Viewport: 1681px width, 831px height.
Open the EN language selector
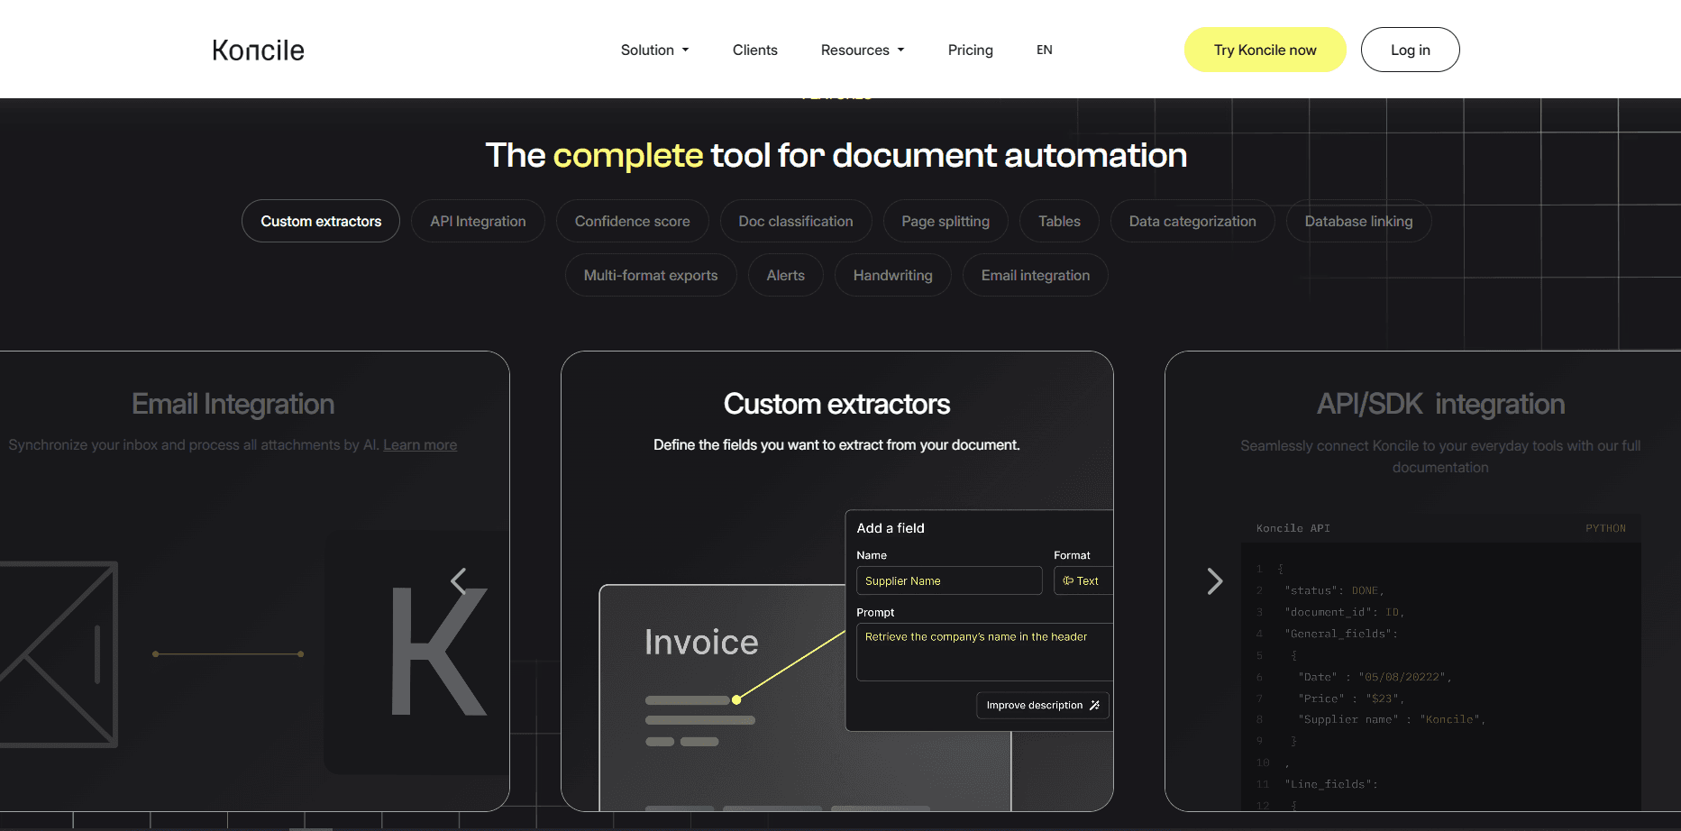click(x=1045, y=50)
